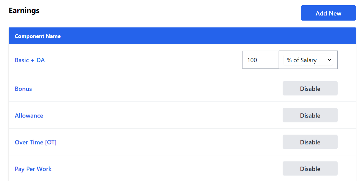Image resolution: width=360 pixels, height=181 pixels.
Task: Click the chevron arrow beside % of Salary
Action: point(329,60)
